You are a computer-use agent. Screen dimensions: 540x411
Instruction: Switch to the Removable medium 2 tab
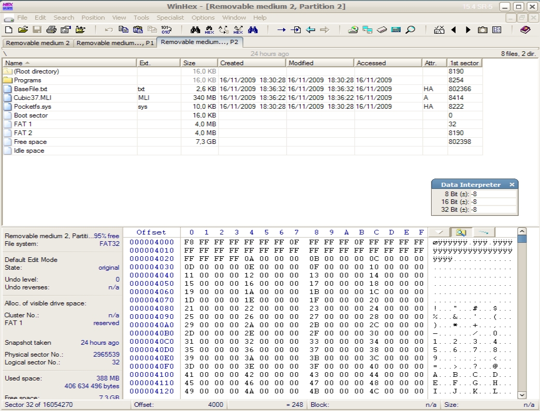(x=38, y=43)
